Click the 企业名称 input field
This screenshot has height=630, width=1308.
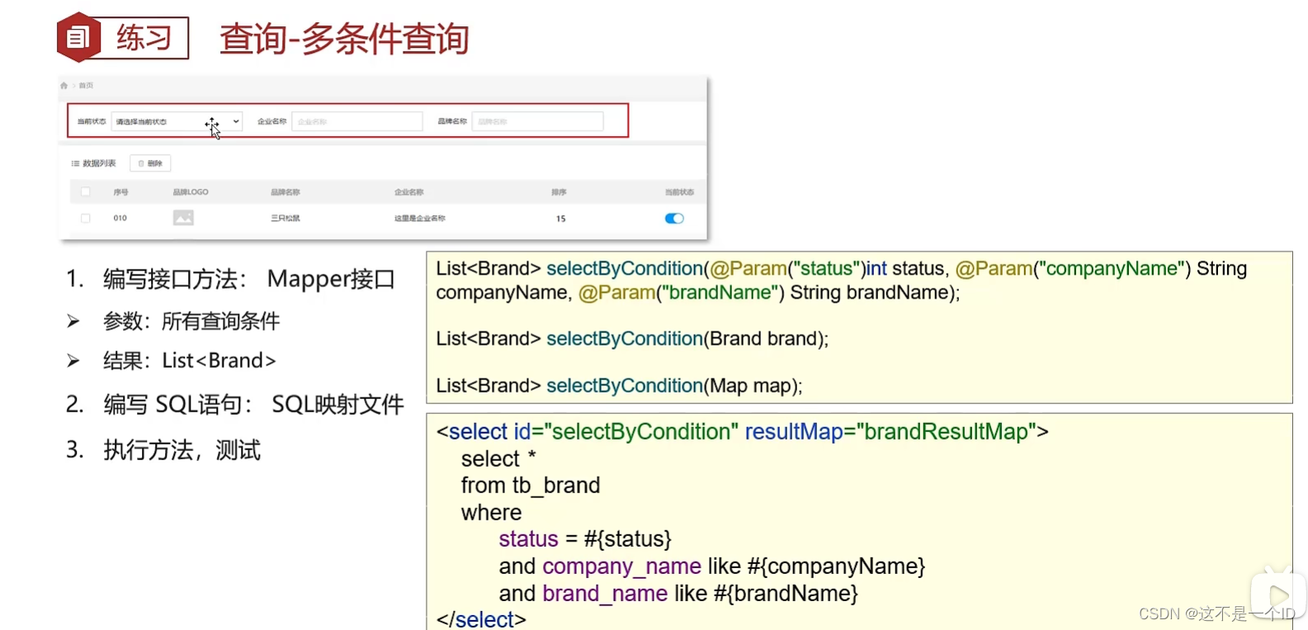pos(357,121)
